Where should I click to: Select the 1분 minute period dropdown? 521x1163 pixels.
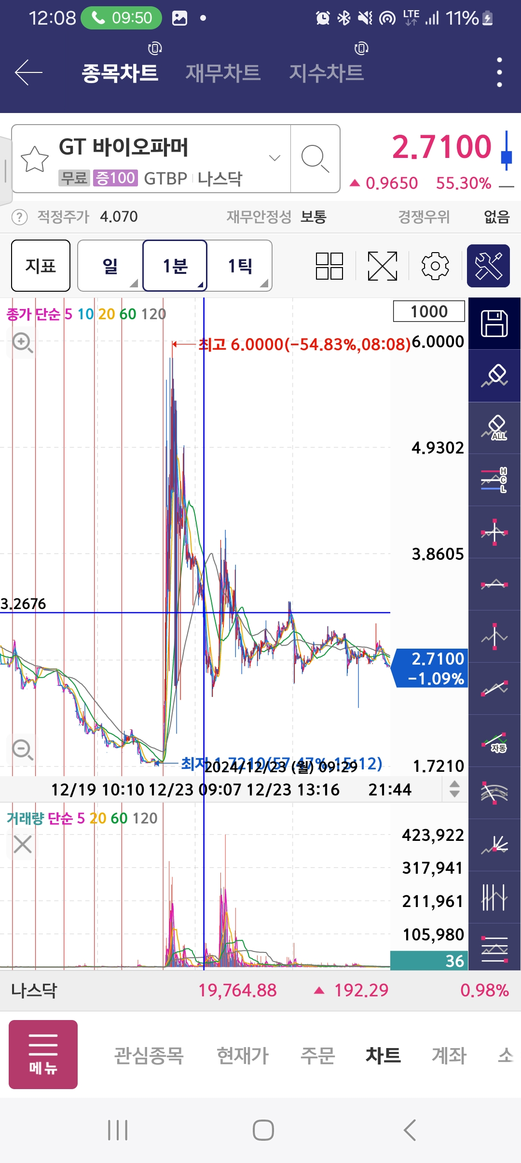coord(175,266)
